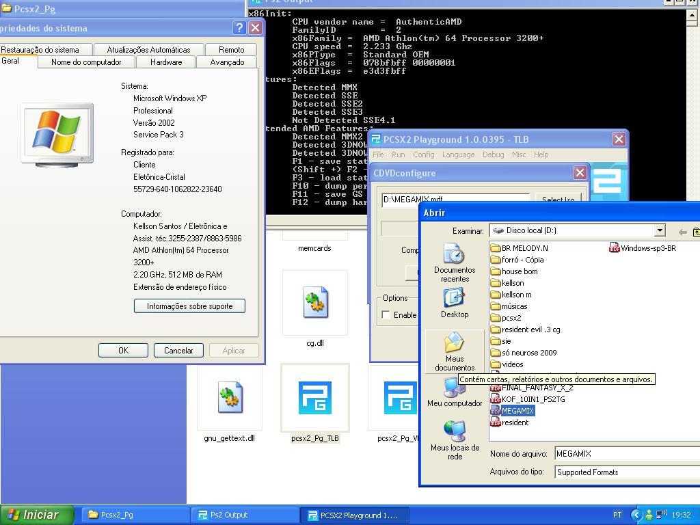
Task: Open Documentos recentes in the Abrir dialog
Action: [455, 262]
